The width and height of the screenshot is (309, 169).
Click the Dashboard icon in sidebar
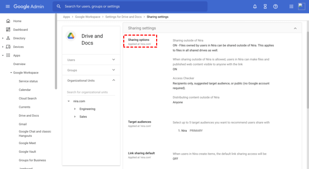(8, 30)
